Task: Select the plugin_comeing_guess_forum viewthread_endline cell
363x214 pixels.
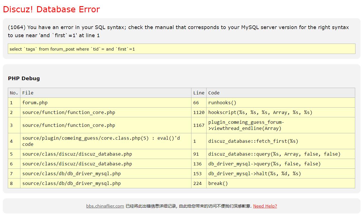Action: click(281, 125)
